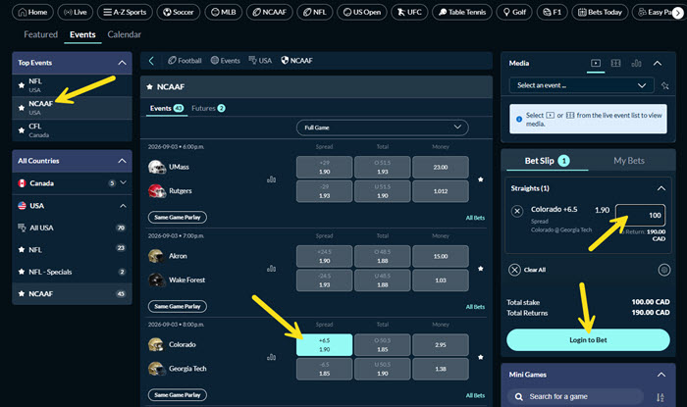Collapse the Mini Games panel
The width and height of the screenshot is (687, 407).
tap(661, 375)
